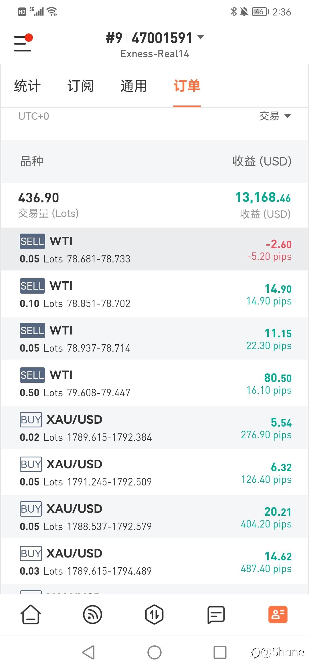
Task: Open the hamburger menu with notification dot
Action: tap(23, 43)
